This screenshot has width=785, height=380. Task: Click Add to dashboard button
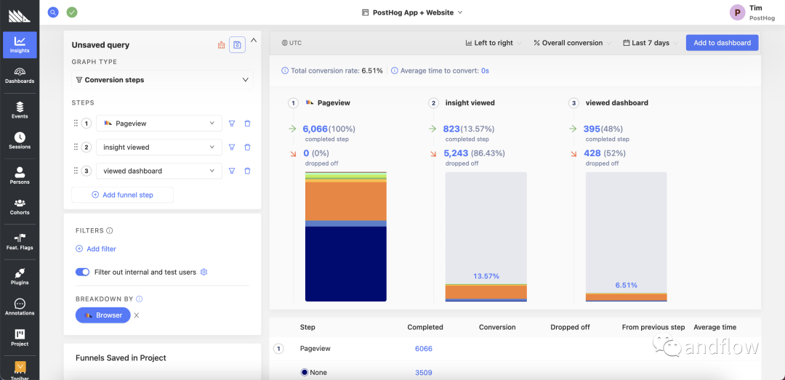[722, 43]
